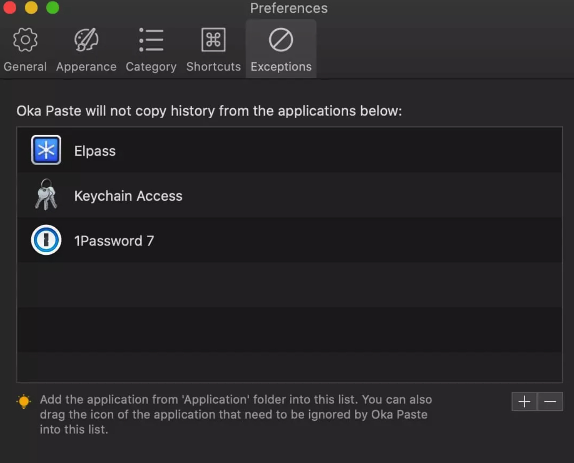Screen dimensions: 574x463
Task: Select Elpass in the exceptions list
Action: coord(95,151)
